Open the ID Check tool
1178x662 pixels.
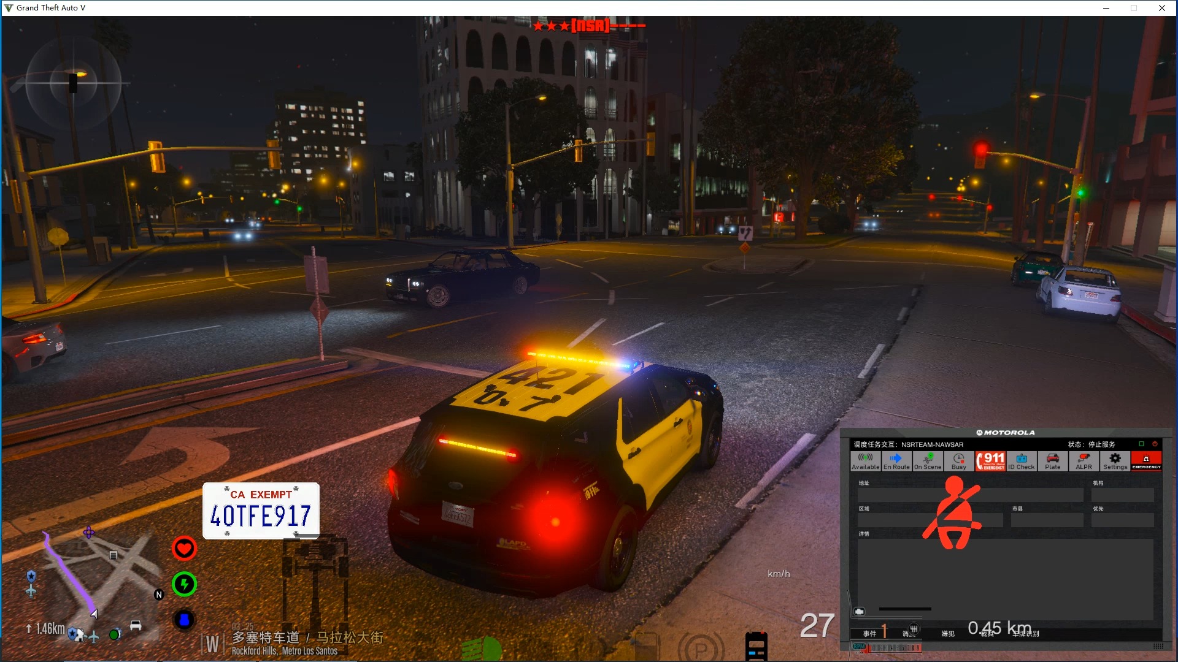point(1022,462)
